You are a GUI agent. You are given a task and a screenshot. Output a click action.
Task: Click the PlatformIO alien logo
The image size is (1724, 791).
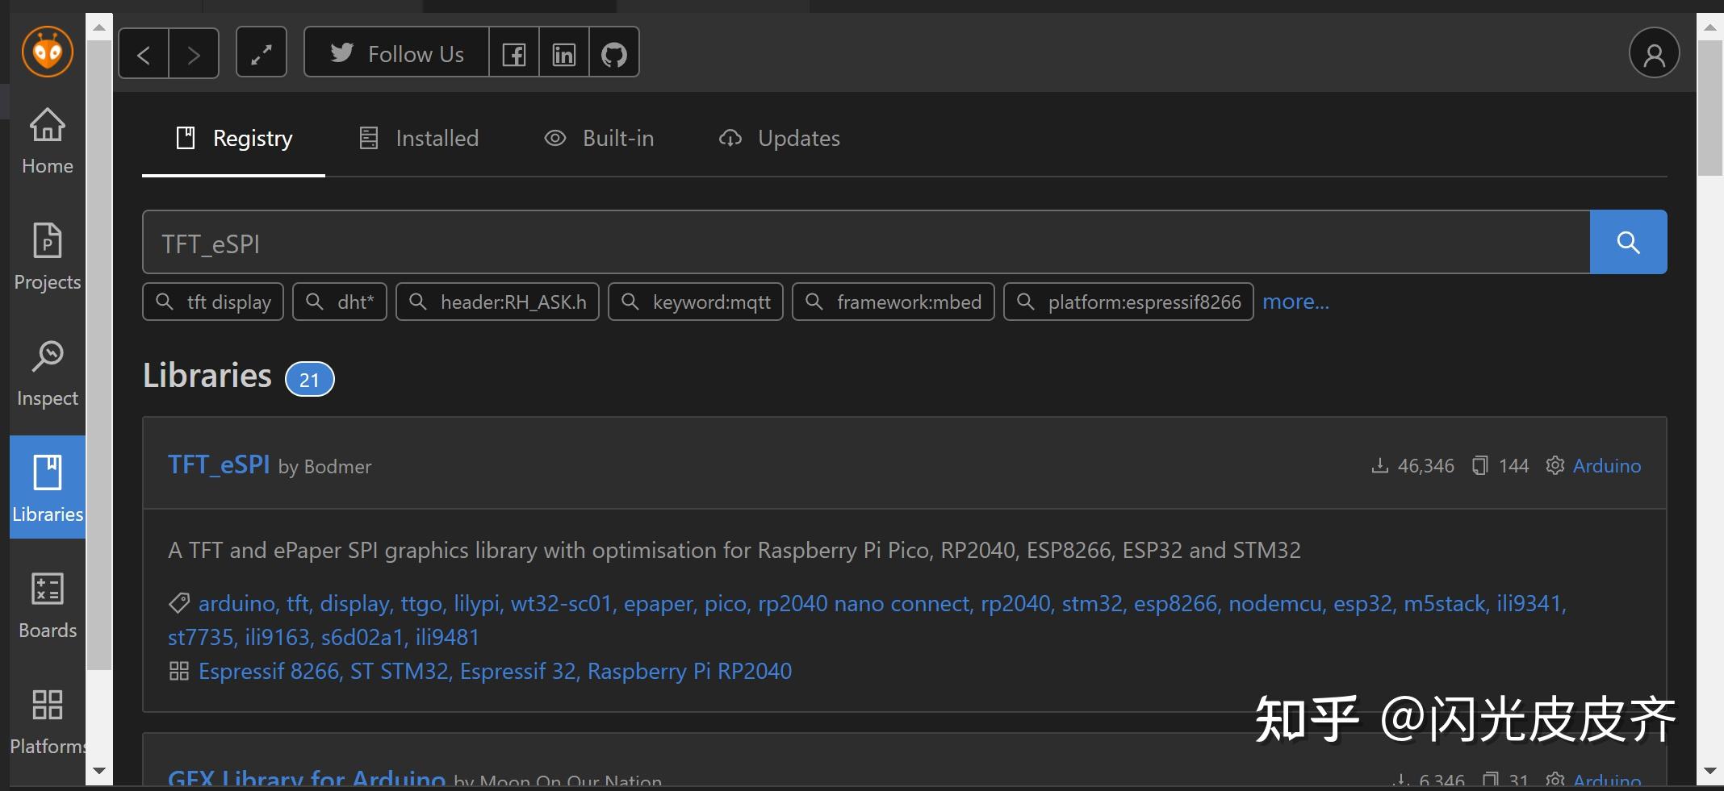click(x=48, y=52)
